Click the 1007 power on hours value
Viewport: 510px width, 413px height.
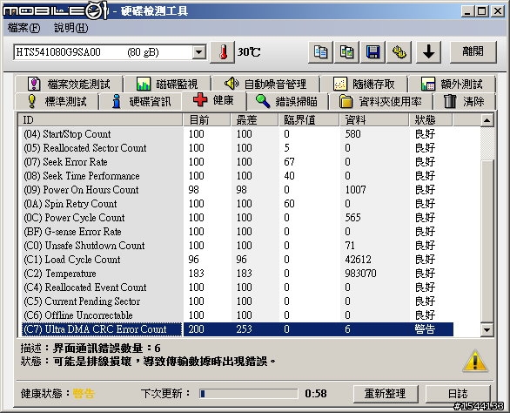pyautogui.click(x=355, y=190)
